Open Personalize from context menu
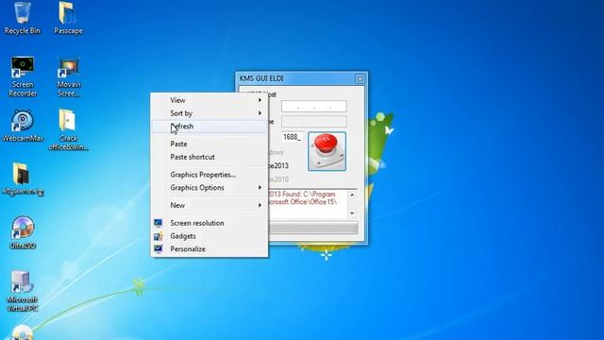 (x=210, y=249)
